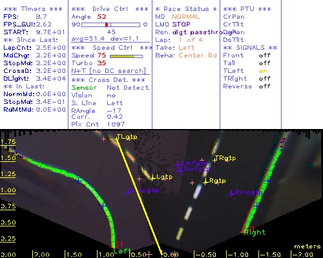Click the TRgtp yellow cross marker

click(x=214, y=160)
